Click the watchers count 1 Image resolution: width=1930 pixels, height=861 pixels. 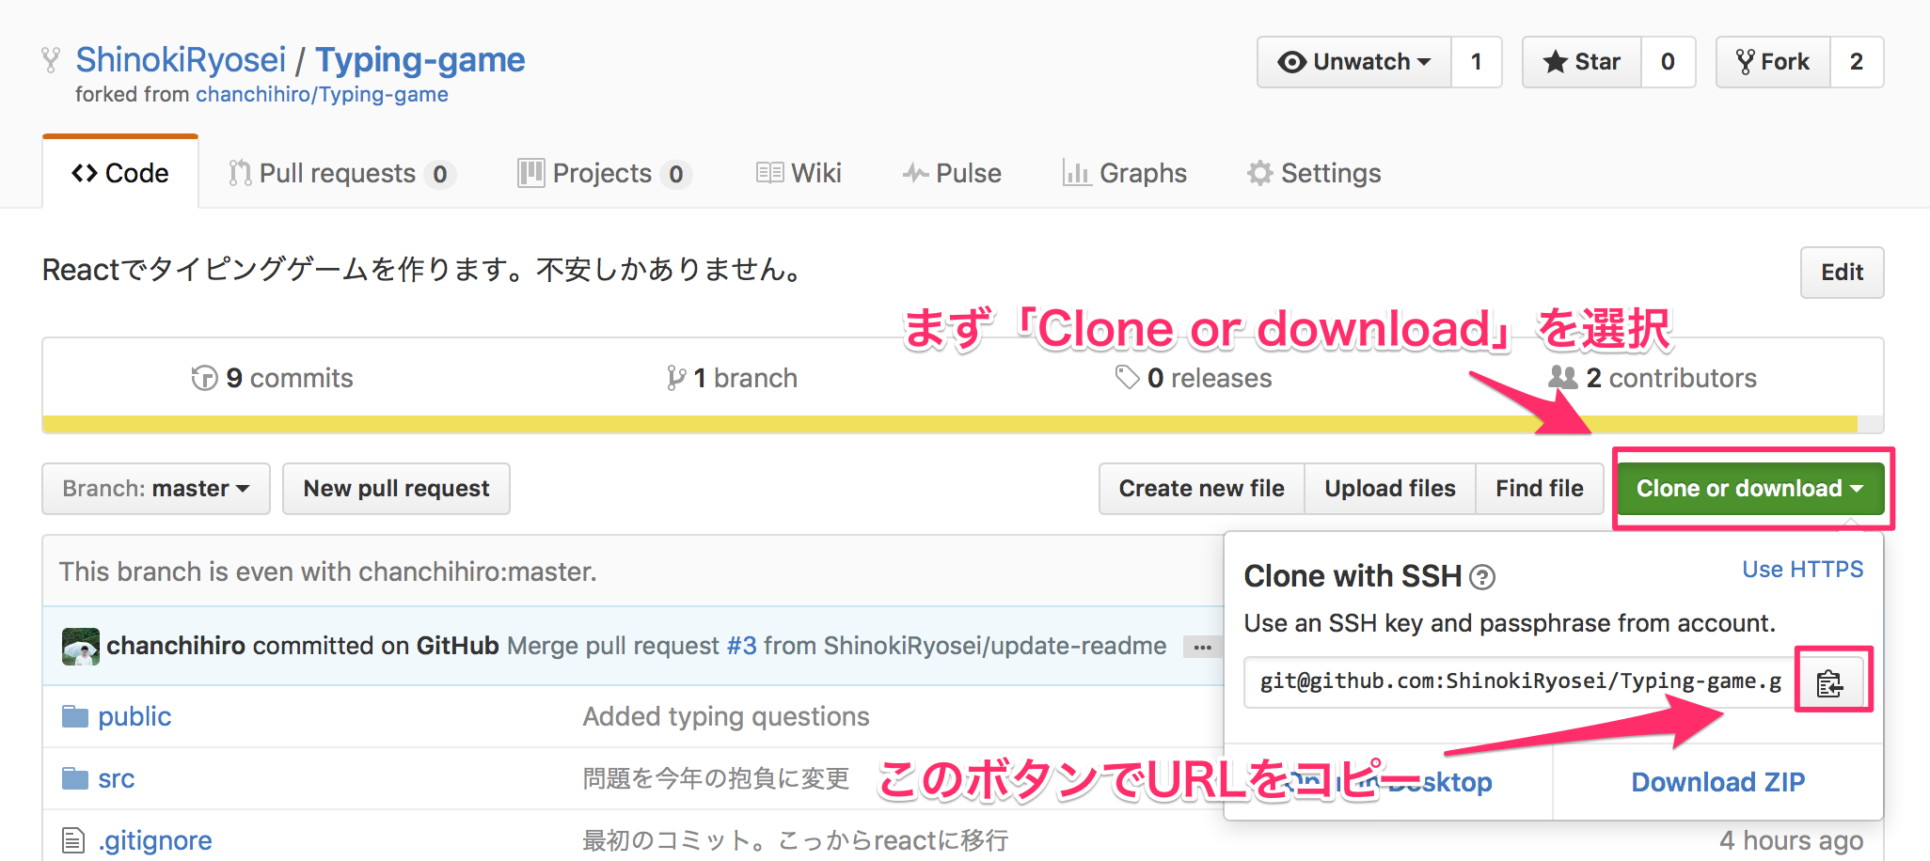[1477, 62]
